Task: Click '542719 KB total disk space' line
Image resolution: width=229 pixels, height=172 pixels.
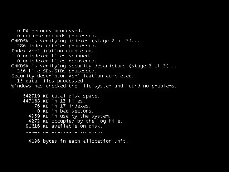Action: (61, 96)
